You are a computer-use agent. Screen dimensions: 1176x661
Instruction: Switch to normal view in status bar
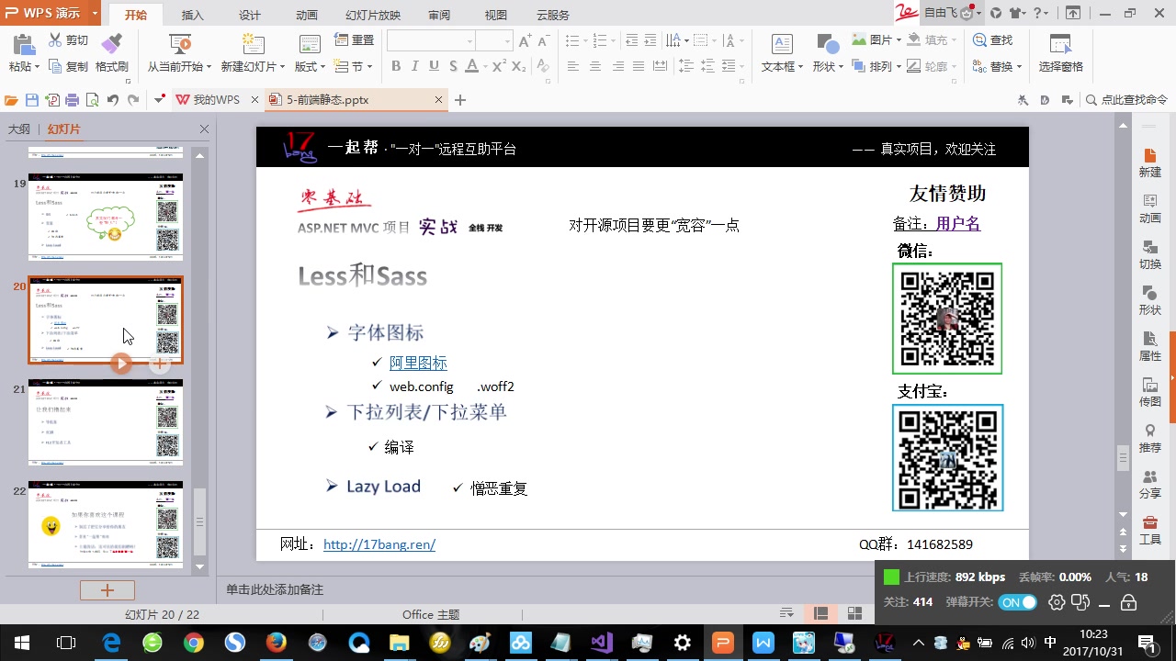click(821, 614)
